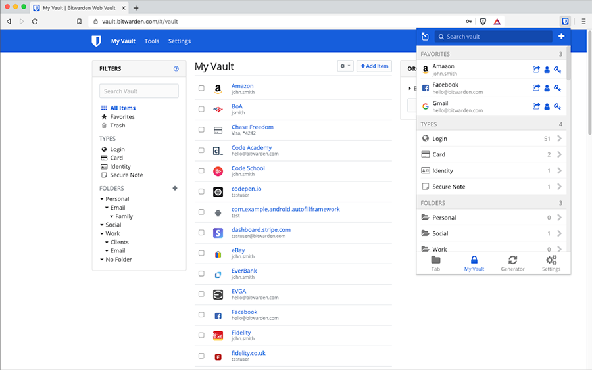
Task: Click the Search Vault field in filters
Action: point(139,91)
